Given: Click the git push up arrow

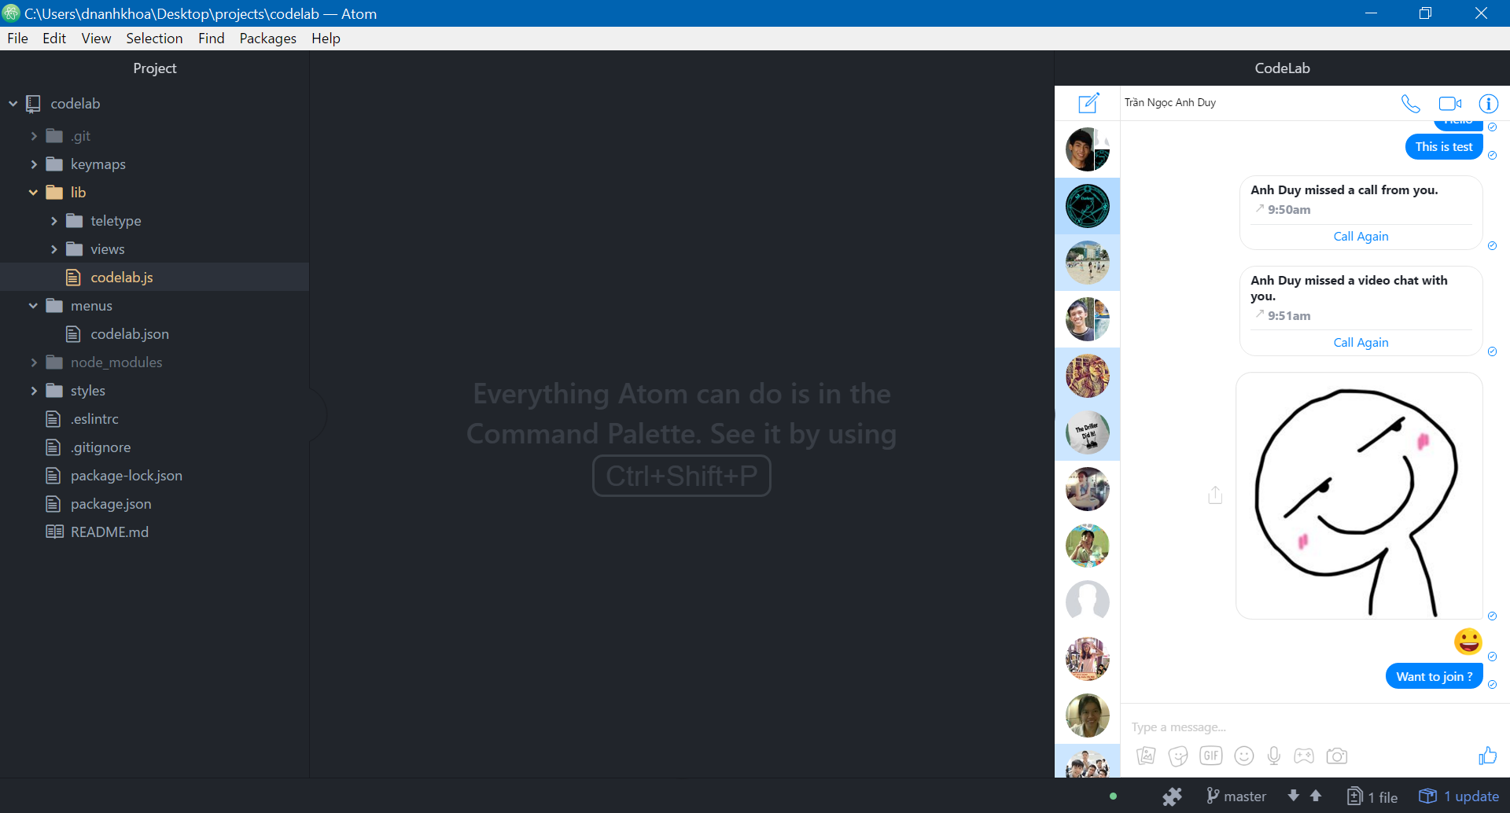Looking at the screenshot, I should coord(1316,796).
